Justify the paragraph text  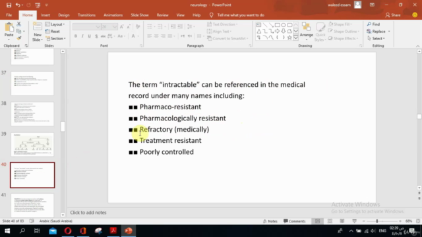click(x=170, y=36)
